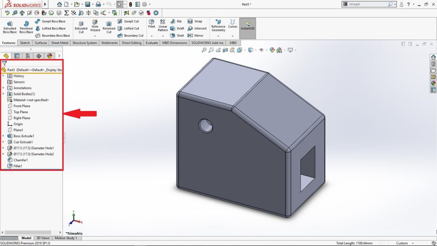
Task: Click the Lofted Cut tool
Action: [128, 29]
